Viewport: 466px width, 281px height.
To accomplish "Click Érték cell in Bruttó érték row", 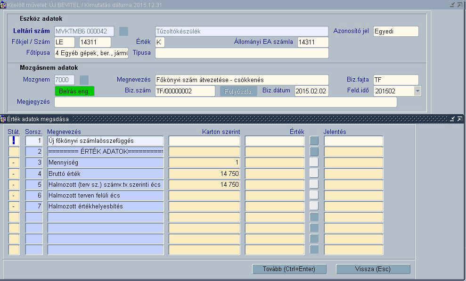I will 275,174.
